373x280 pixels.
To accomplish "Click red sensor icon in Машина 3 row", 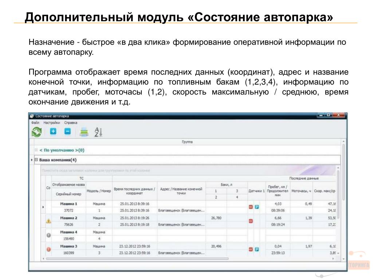I will 251,249.
